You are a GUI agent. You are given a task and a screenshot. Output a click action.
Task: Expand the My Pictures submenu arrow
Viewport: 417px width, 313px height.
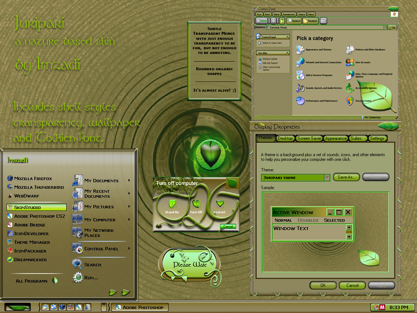[129, 206]
